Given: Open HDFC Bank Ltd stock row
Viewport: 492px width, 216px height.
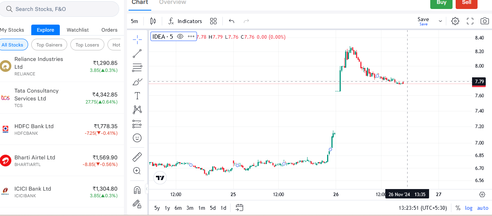Looking at the screenshot, I should (62, 129).
